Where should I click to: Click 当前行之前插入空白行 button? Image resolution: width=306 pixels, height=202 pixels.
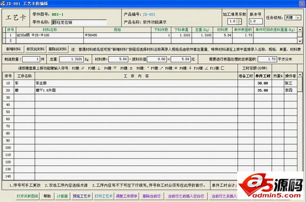186,196
